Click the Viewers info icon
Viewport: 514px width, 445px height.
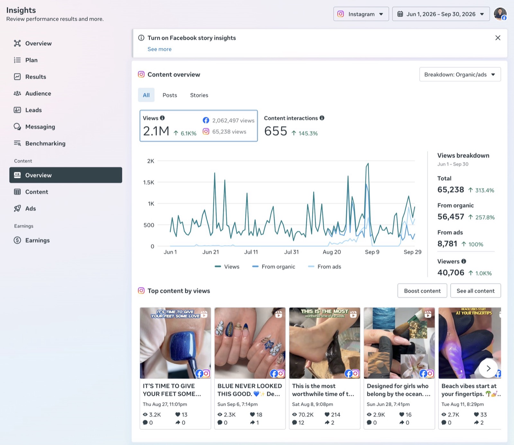pyautogui.click(x=464, y=261)
